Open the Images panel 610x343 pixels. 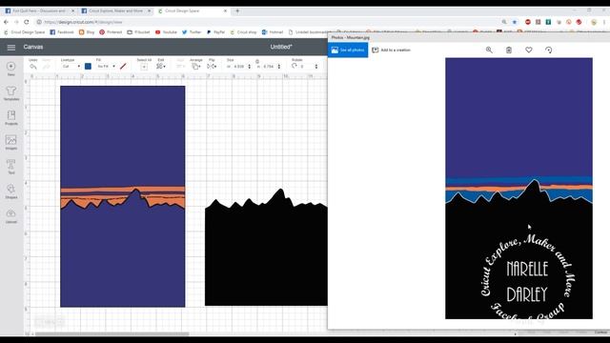(10, 142)
